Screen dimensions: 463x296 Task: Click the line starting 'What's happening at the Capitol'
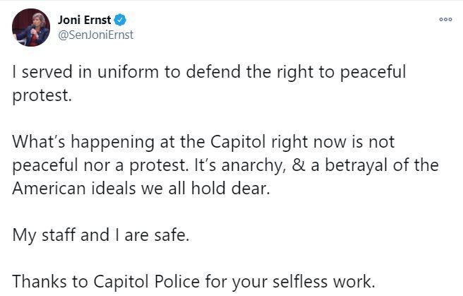click(203, 142)
